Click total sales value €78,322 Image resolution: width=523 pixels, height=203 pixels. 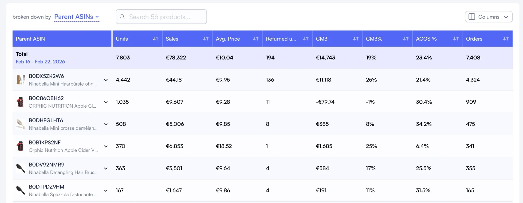coord(176,57)
